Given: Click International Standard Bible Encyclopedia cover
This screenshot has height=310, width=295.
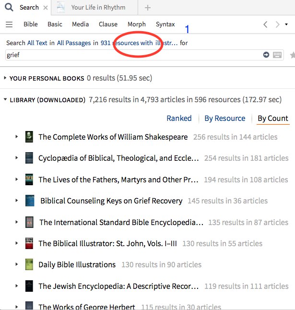Looking at the screenshot, I should [29, 222].
